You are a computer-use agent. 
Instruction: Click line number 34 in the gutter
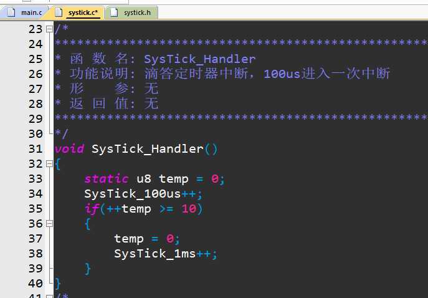pyautogui.click(x=36, y=194)
